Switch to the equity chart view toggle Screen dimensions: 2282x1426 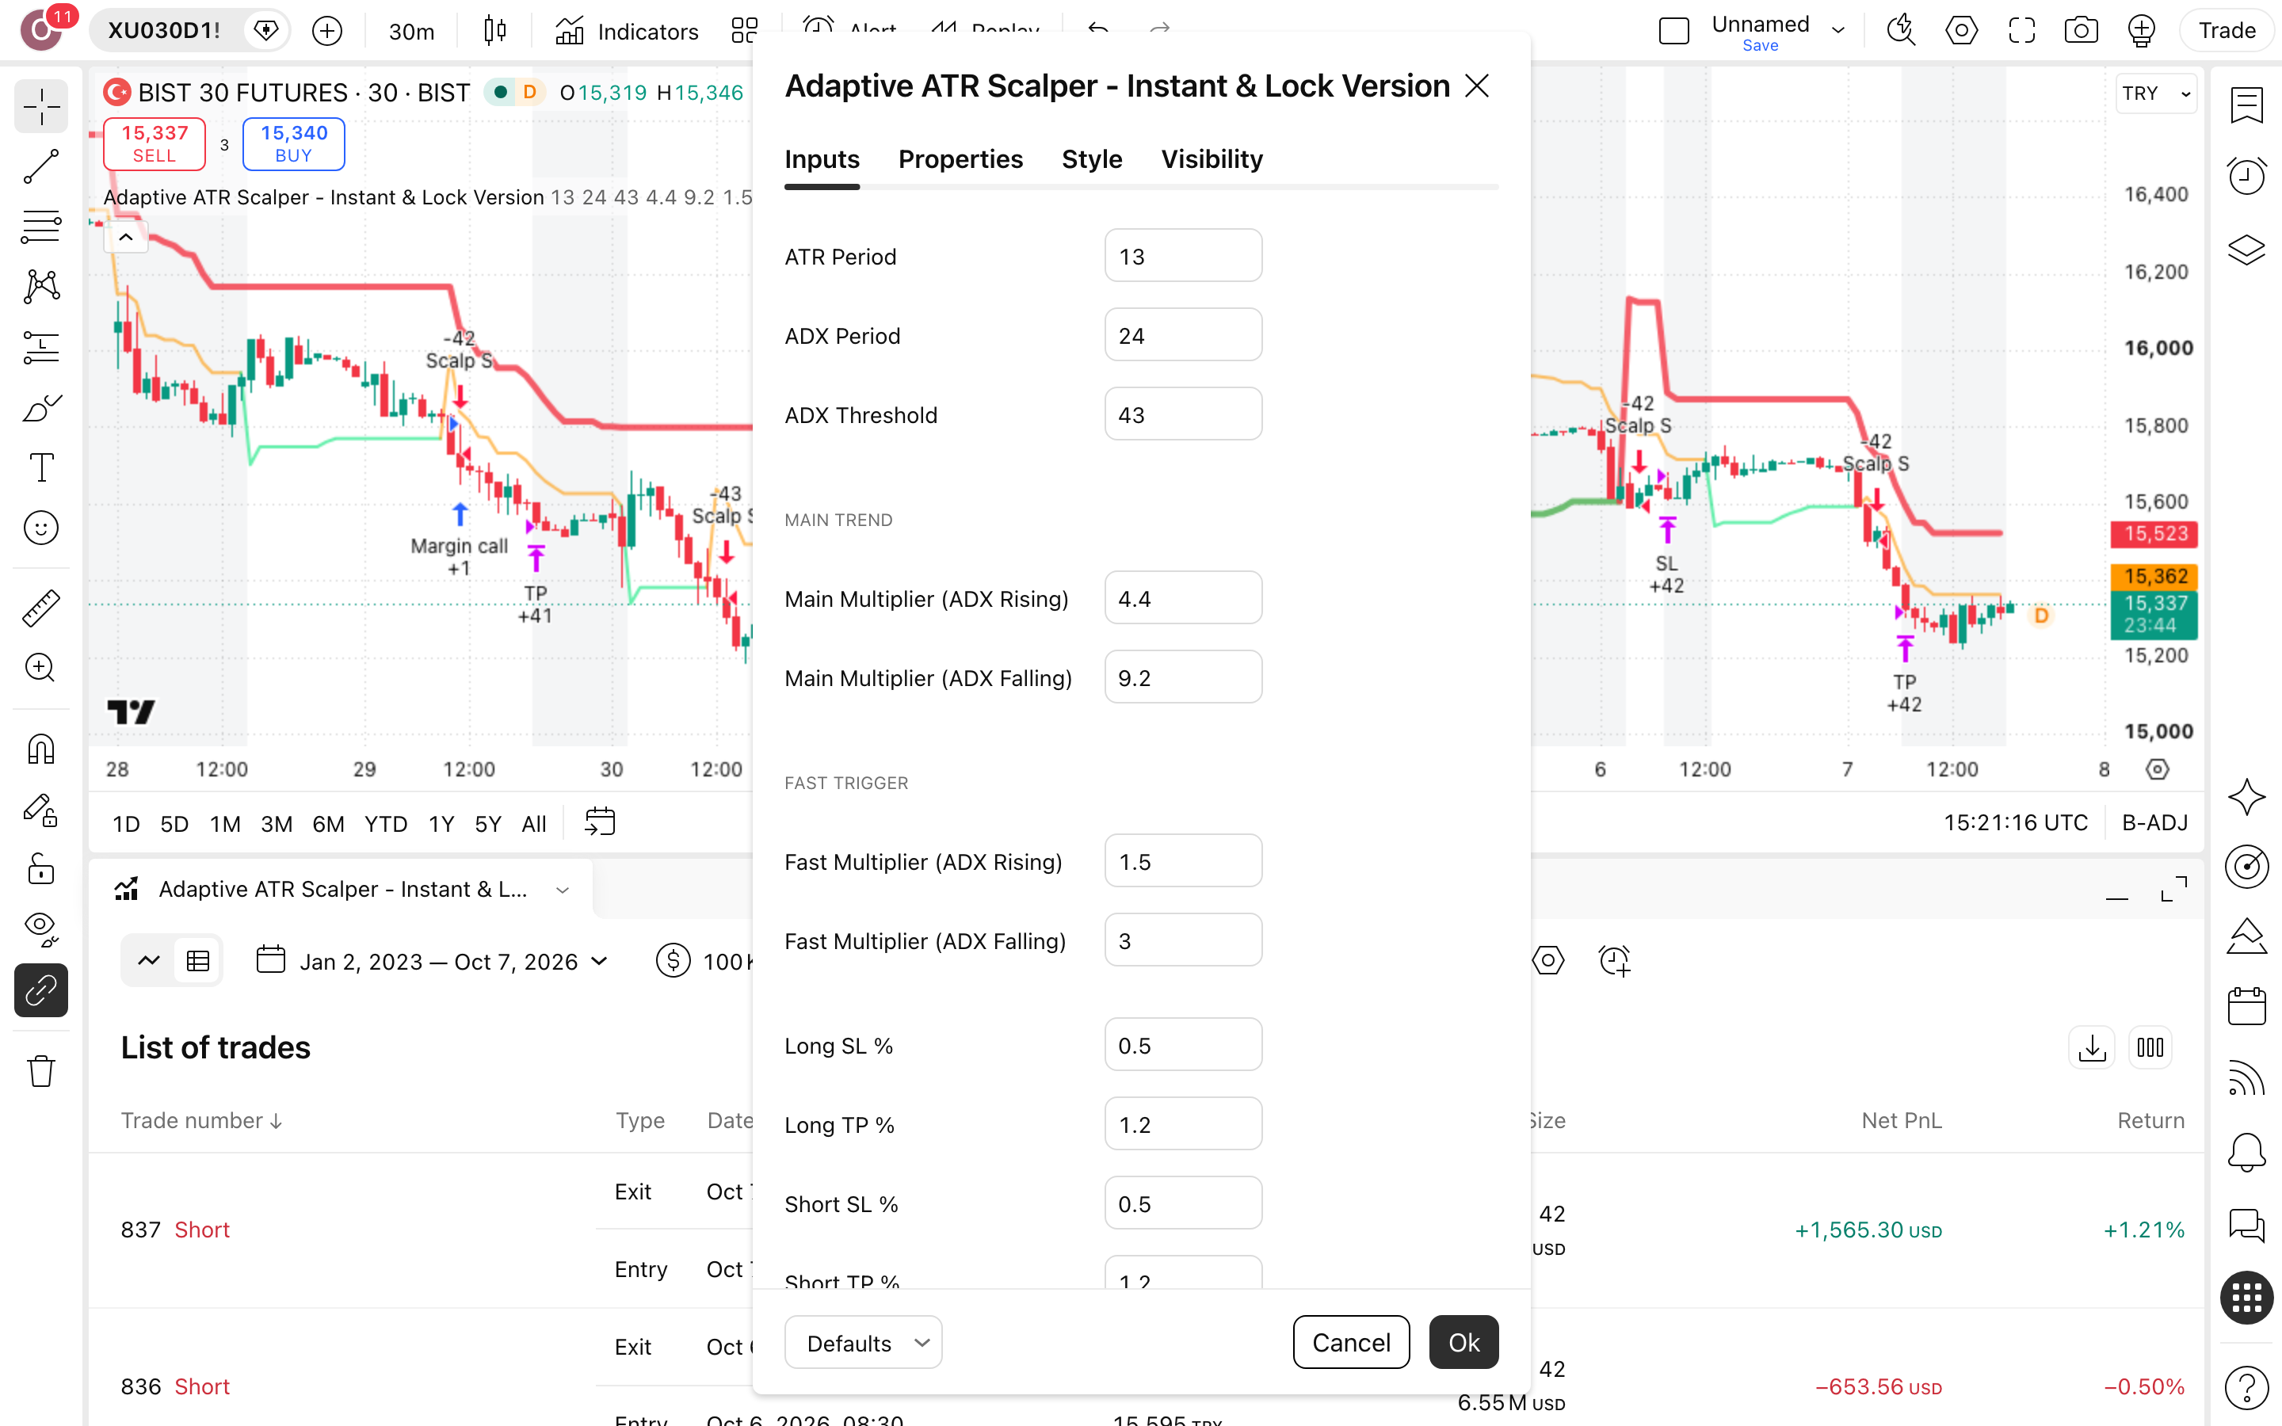pyautogui.click(x=149, y=961)
